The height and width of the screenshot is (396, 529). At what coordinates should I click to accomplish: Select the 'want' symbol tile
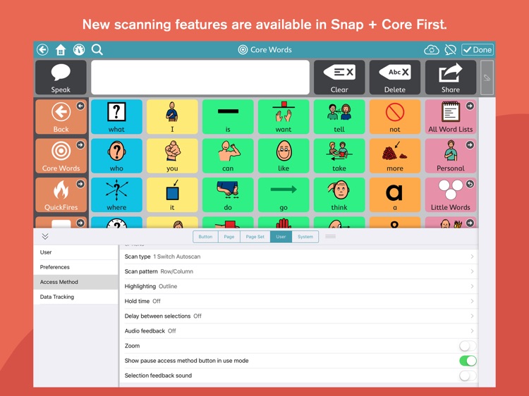[284, 117]
